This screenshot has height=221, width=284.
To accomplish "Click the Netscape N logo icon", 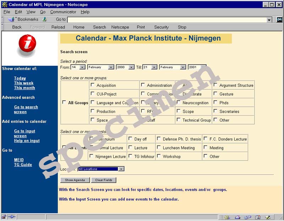I will (x=279, y=20).
